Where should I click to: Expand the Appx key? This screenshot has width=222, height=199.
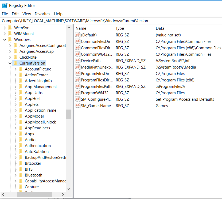[15, 134]
